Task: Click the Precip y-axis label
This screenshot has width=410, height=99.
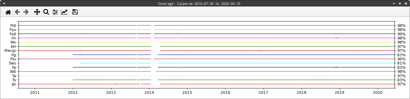Action: pyautogui.click(x=10, y=51)
